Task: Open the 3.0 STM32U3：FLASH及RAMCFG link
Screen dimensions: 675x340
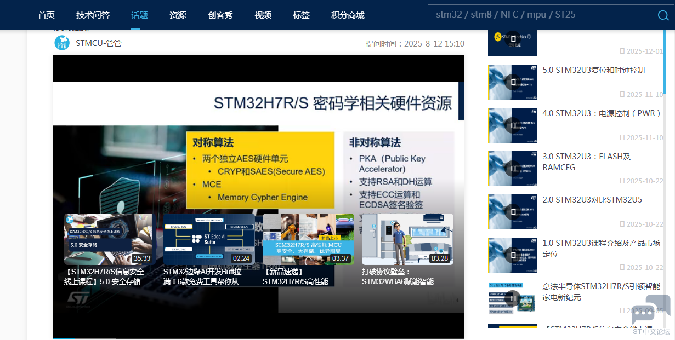Action: [x=587, y=162]
